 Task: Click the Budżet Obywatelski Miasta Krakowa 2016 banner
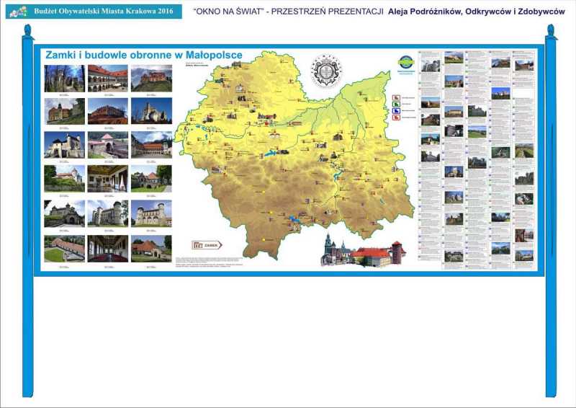tap(92, 12)
